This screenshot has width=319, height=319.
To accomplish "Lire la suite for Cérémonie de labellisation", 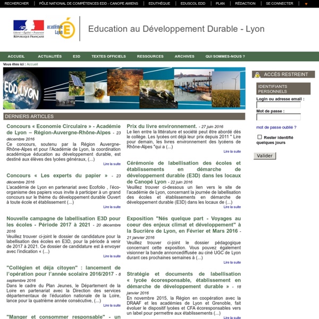I will (x=232, y=207).
